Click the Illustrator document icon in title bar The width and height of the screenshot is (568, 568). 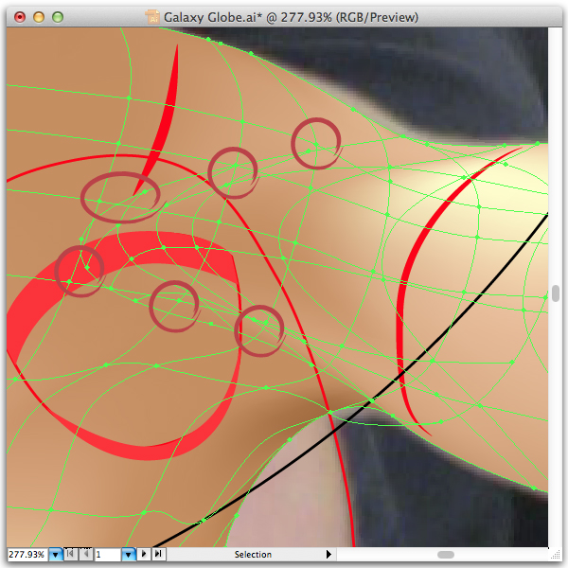(152, 17)
